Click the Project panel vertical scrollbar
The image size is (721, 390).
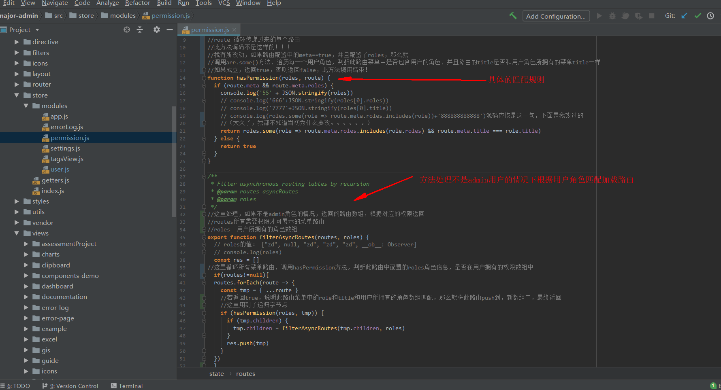click(174, 162)
